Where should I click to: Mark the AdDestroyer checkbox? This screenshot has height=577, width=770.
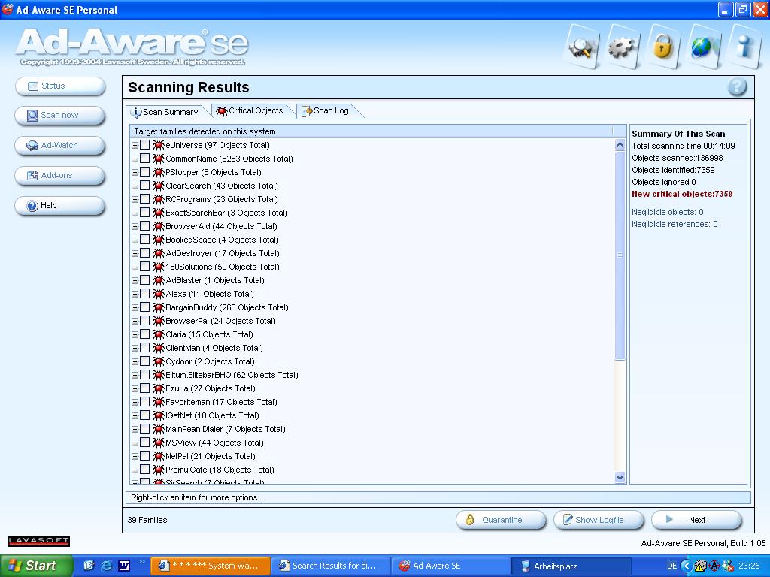(x=144, y=253)
